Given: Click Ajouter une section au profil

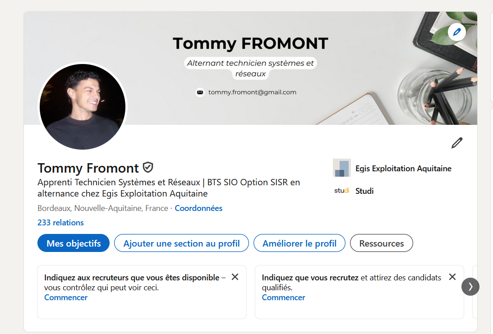Looking at the screenshot, I should tap(181, 243).
